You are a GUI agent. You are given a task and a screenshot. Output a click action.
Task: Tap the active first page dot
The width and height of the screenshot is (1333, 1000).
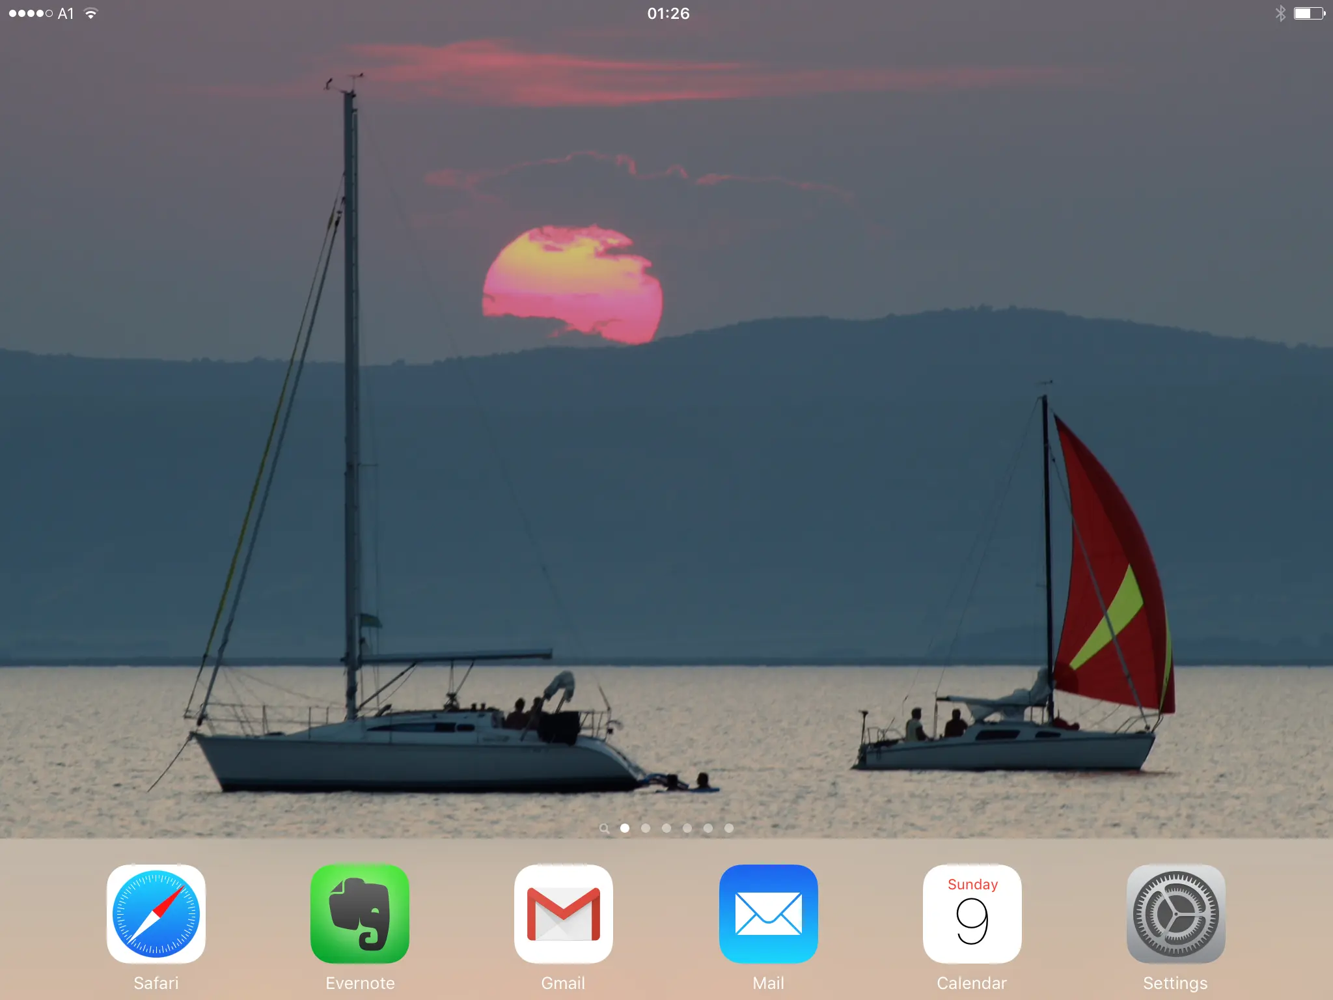(625, 828)
